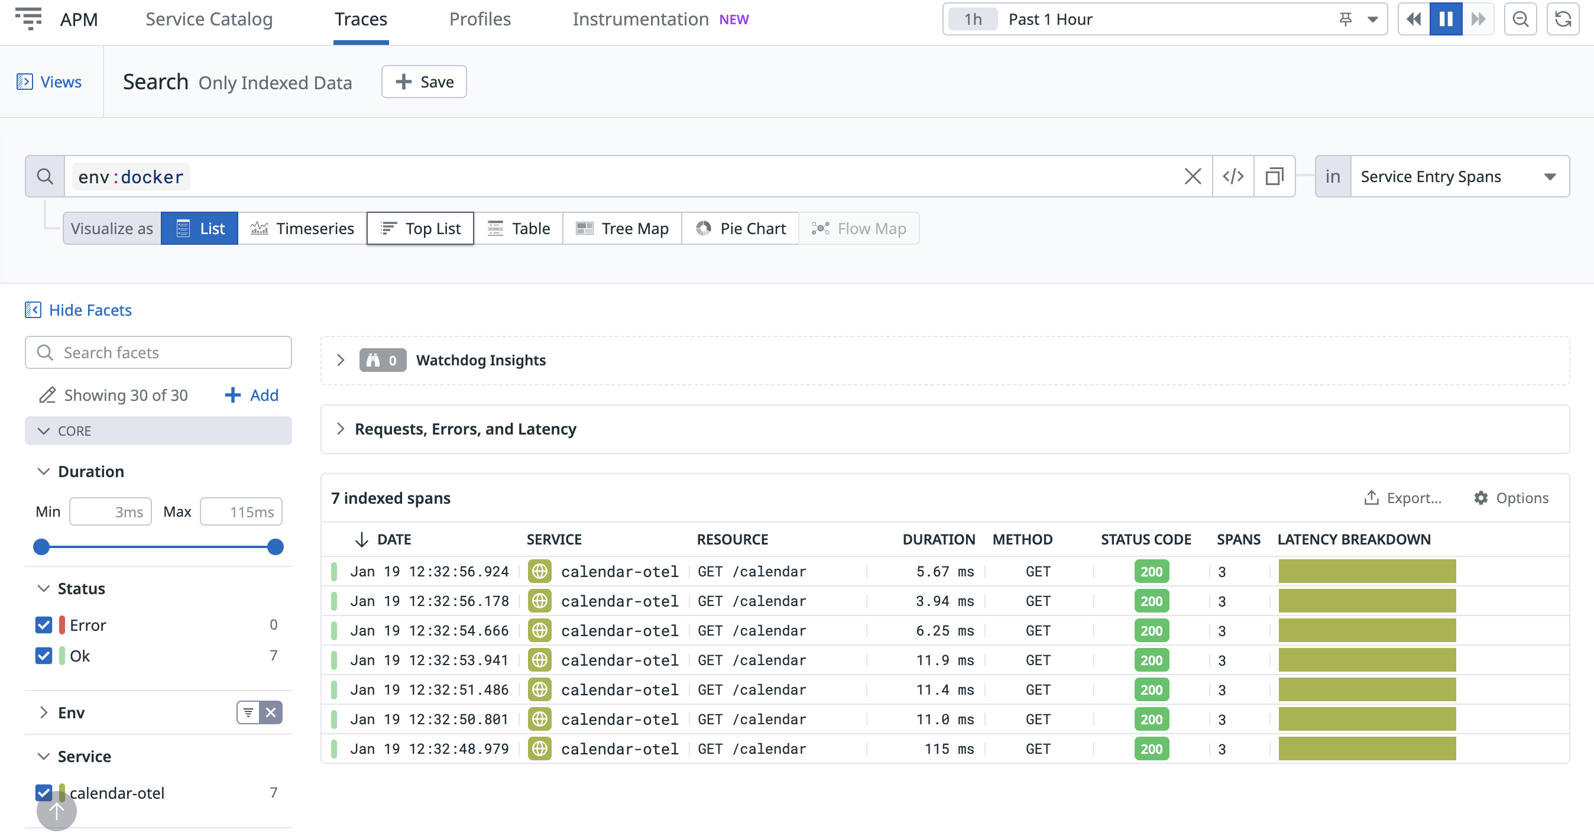Click the copy query icon

click(x=1274, y=176)
